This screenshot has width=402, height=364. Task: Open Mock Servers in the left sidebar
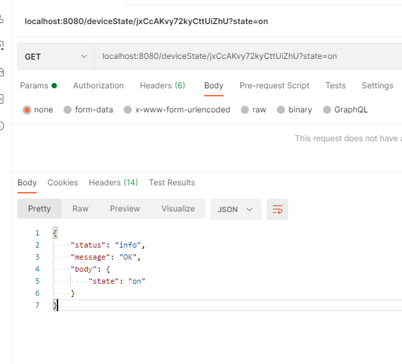point(2,72)
